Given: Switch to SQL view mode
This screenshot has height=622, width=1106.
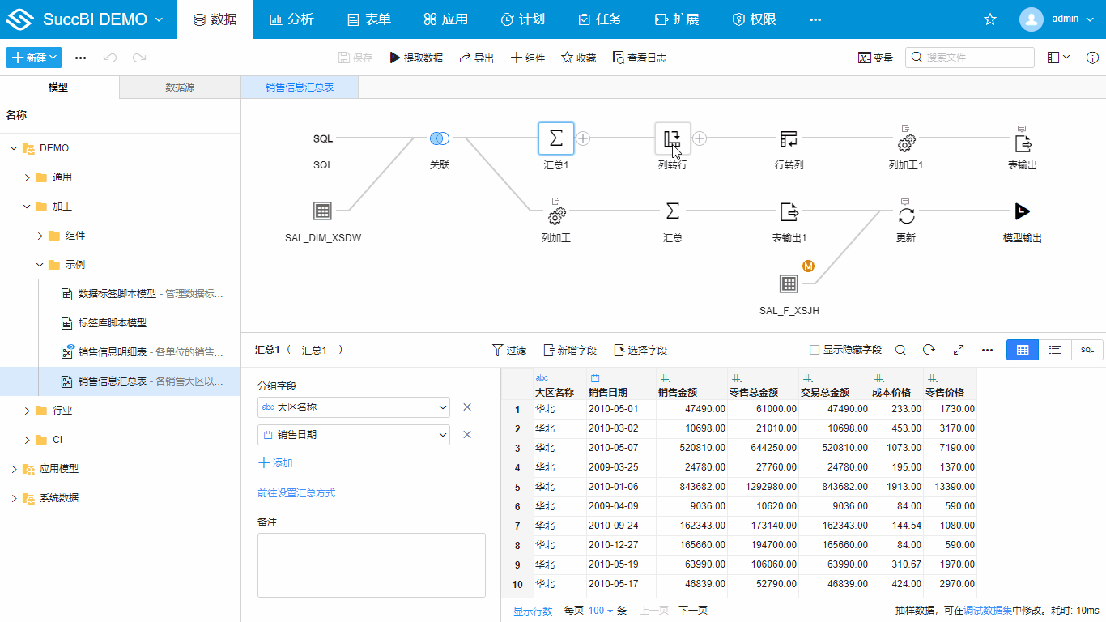Looking at the screenshot, I should [x=1087, y=350].
